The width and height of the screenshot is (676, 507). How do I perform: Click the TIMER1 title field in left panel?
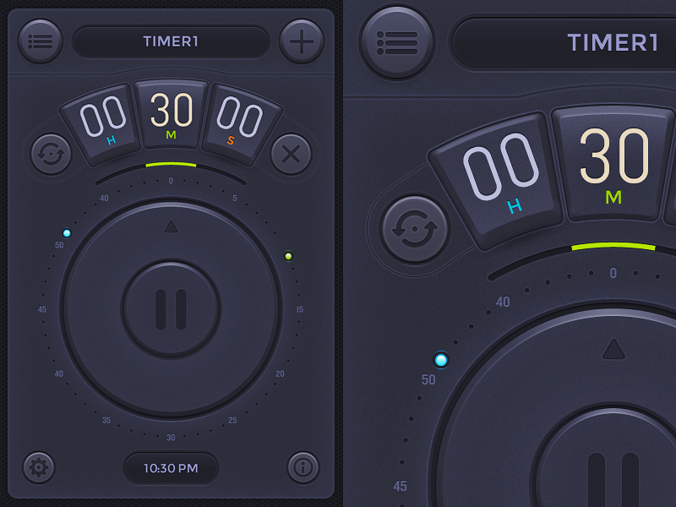pyautogui.click(x=171, y=41)
